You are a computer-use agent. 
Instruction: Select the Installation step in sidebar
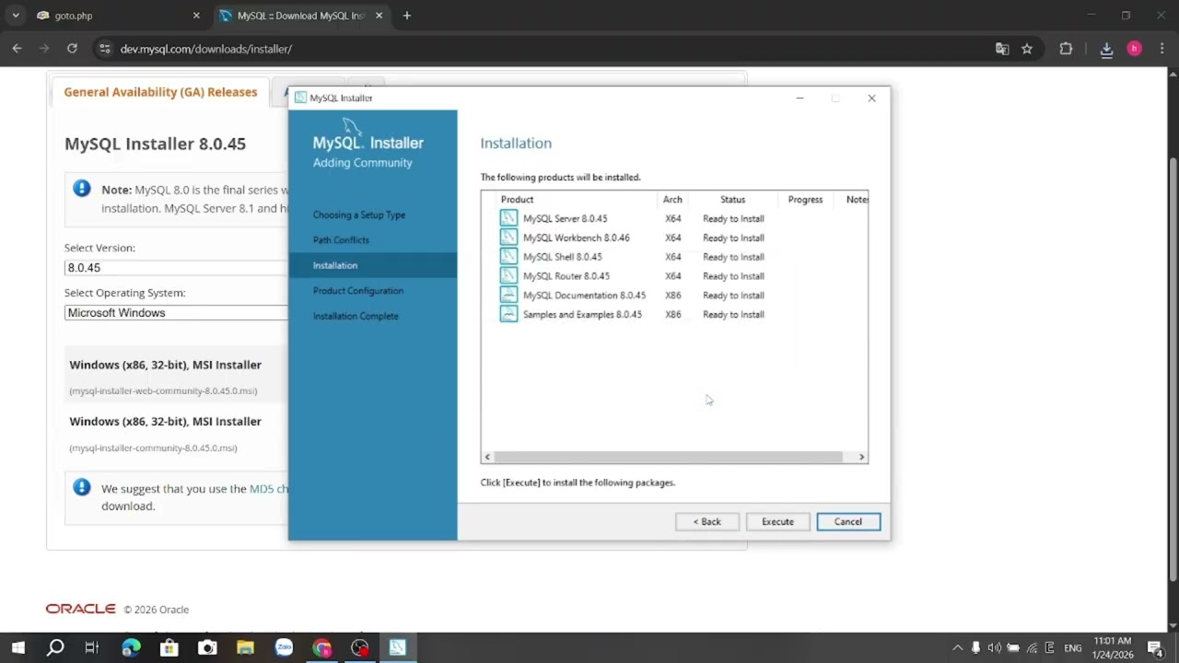click(x=372, y=265)
